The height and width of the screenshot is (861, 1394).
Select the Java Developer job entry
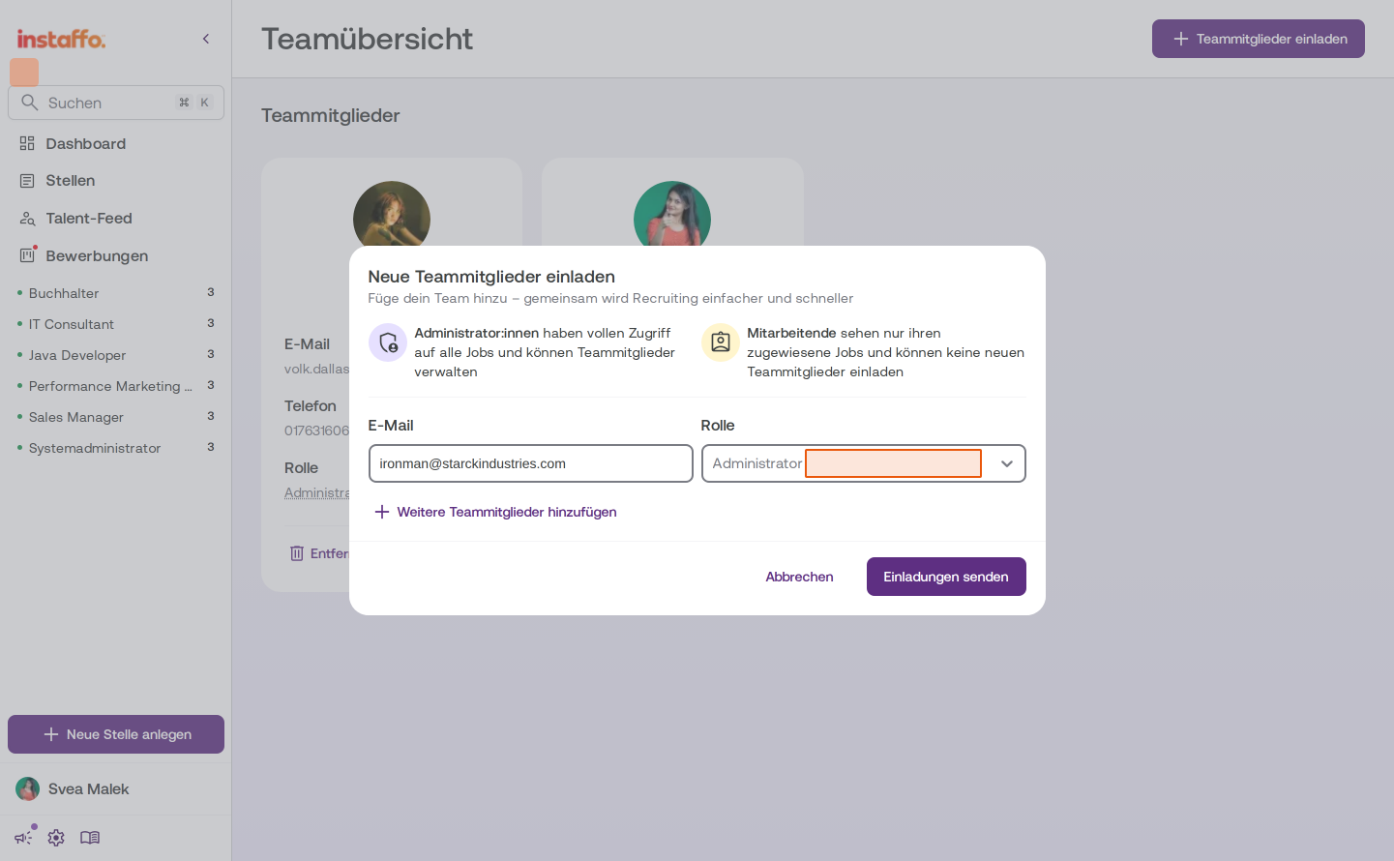(116, 355)
